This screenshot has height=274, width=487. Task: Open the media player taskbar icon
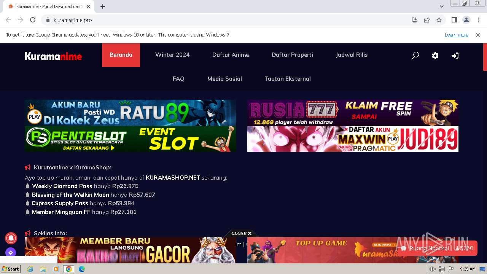56,269
